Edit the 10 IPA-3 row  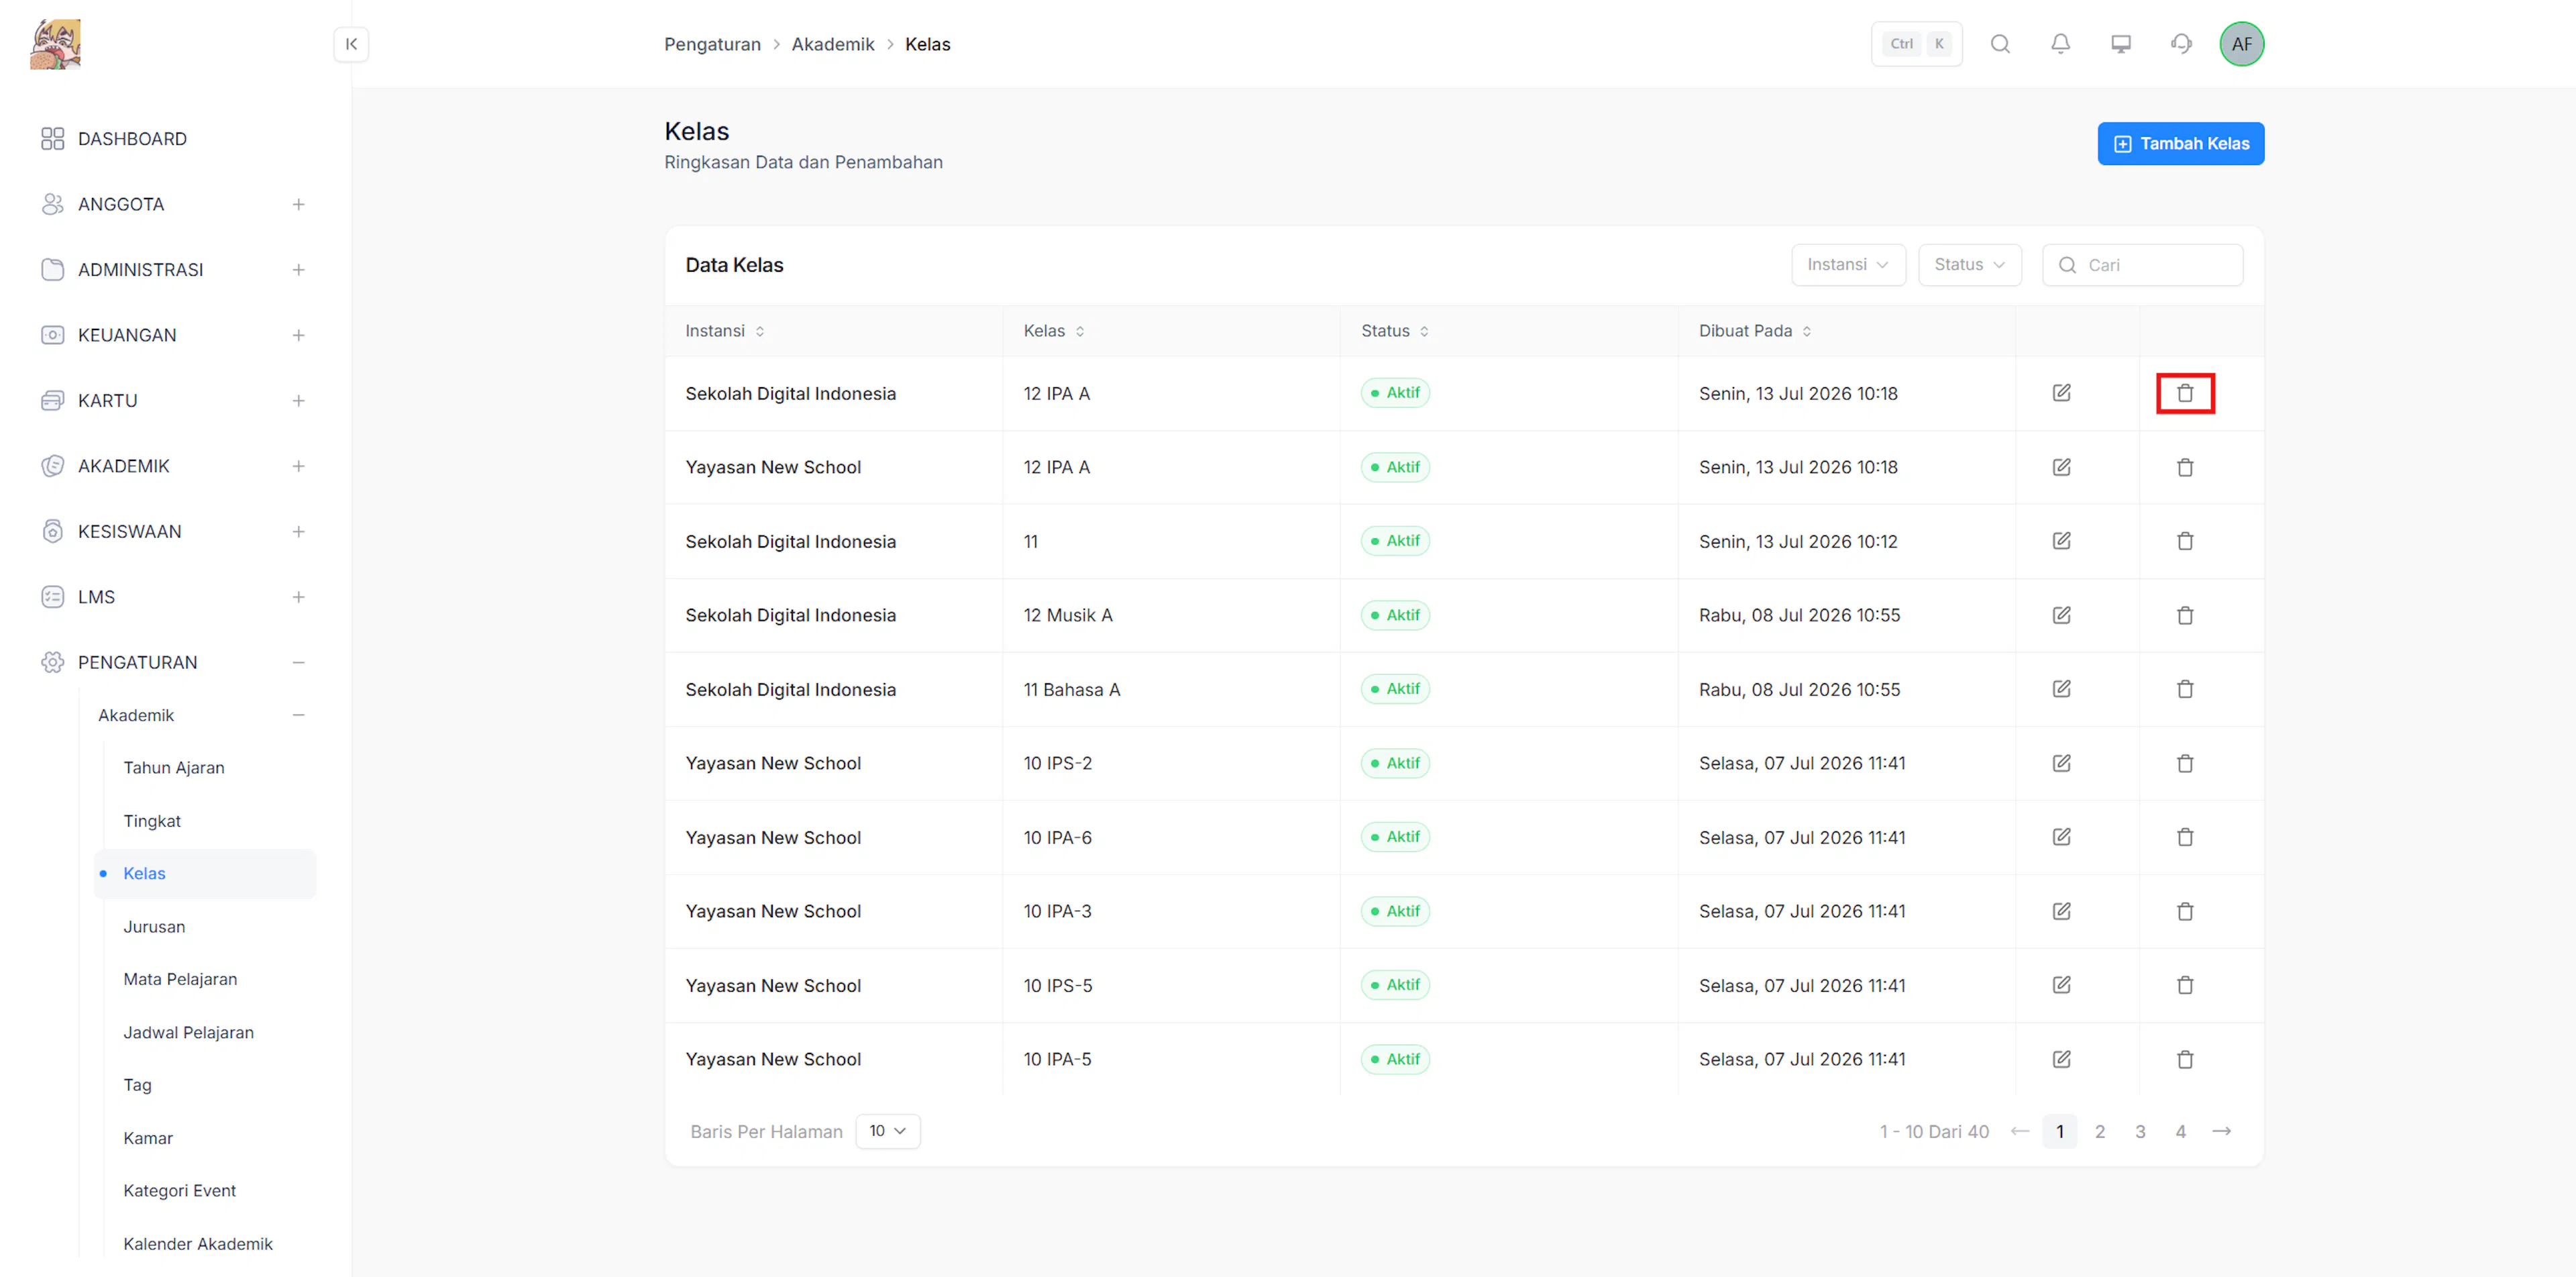pyautogui.click(x=2061, y=911)
